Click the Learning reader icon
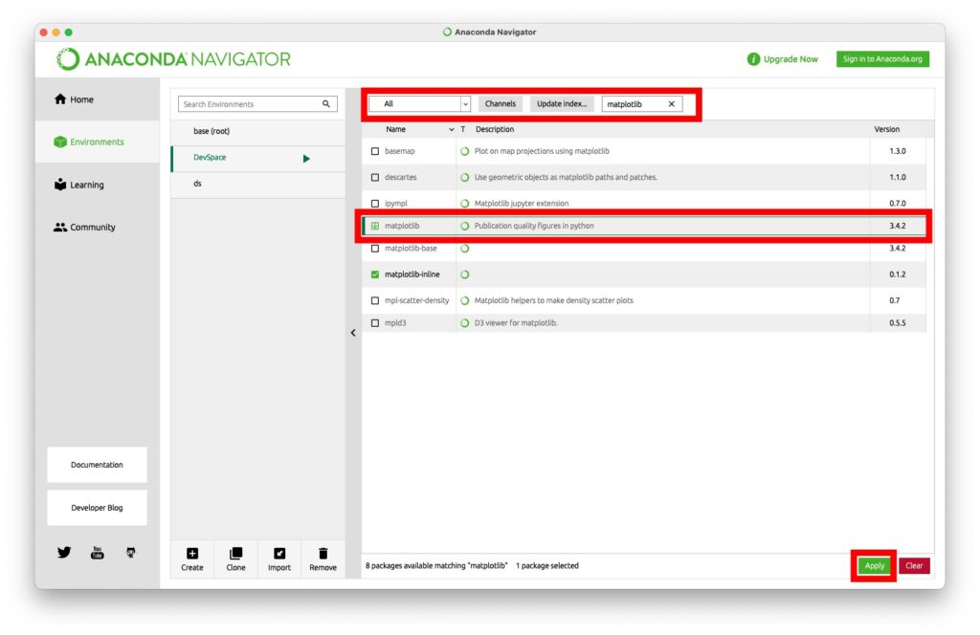Image resolution: width=980 pixels, height=635 pixels. tap(60, 185)
